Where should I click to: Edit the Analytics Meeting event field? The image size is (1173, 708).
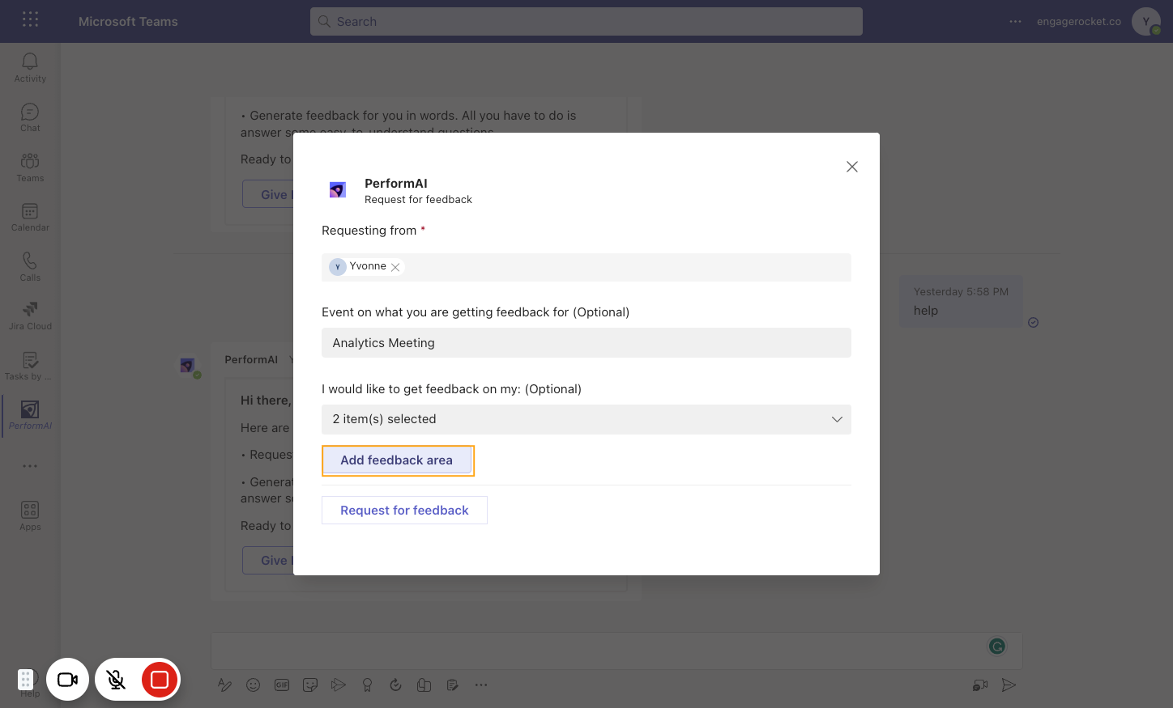[586, 343]
